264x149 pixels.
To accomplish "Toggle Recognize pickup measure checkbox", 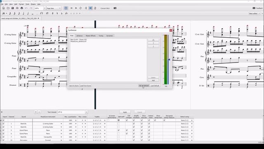I will pyautogui.click(x=164, y=120).
